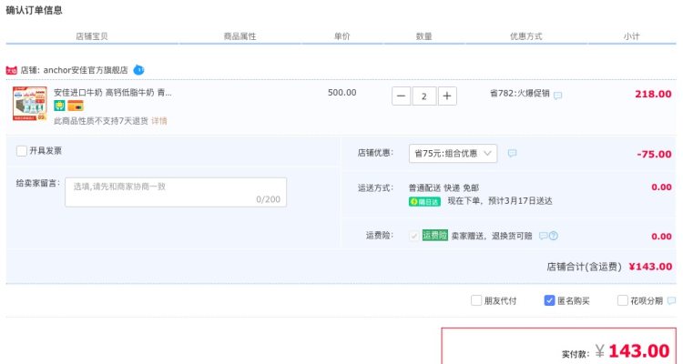Click the green 运费险 label
The width and height of the screenshot is (683, 364).
coord(434,236)
